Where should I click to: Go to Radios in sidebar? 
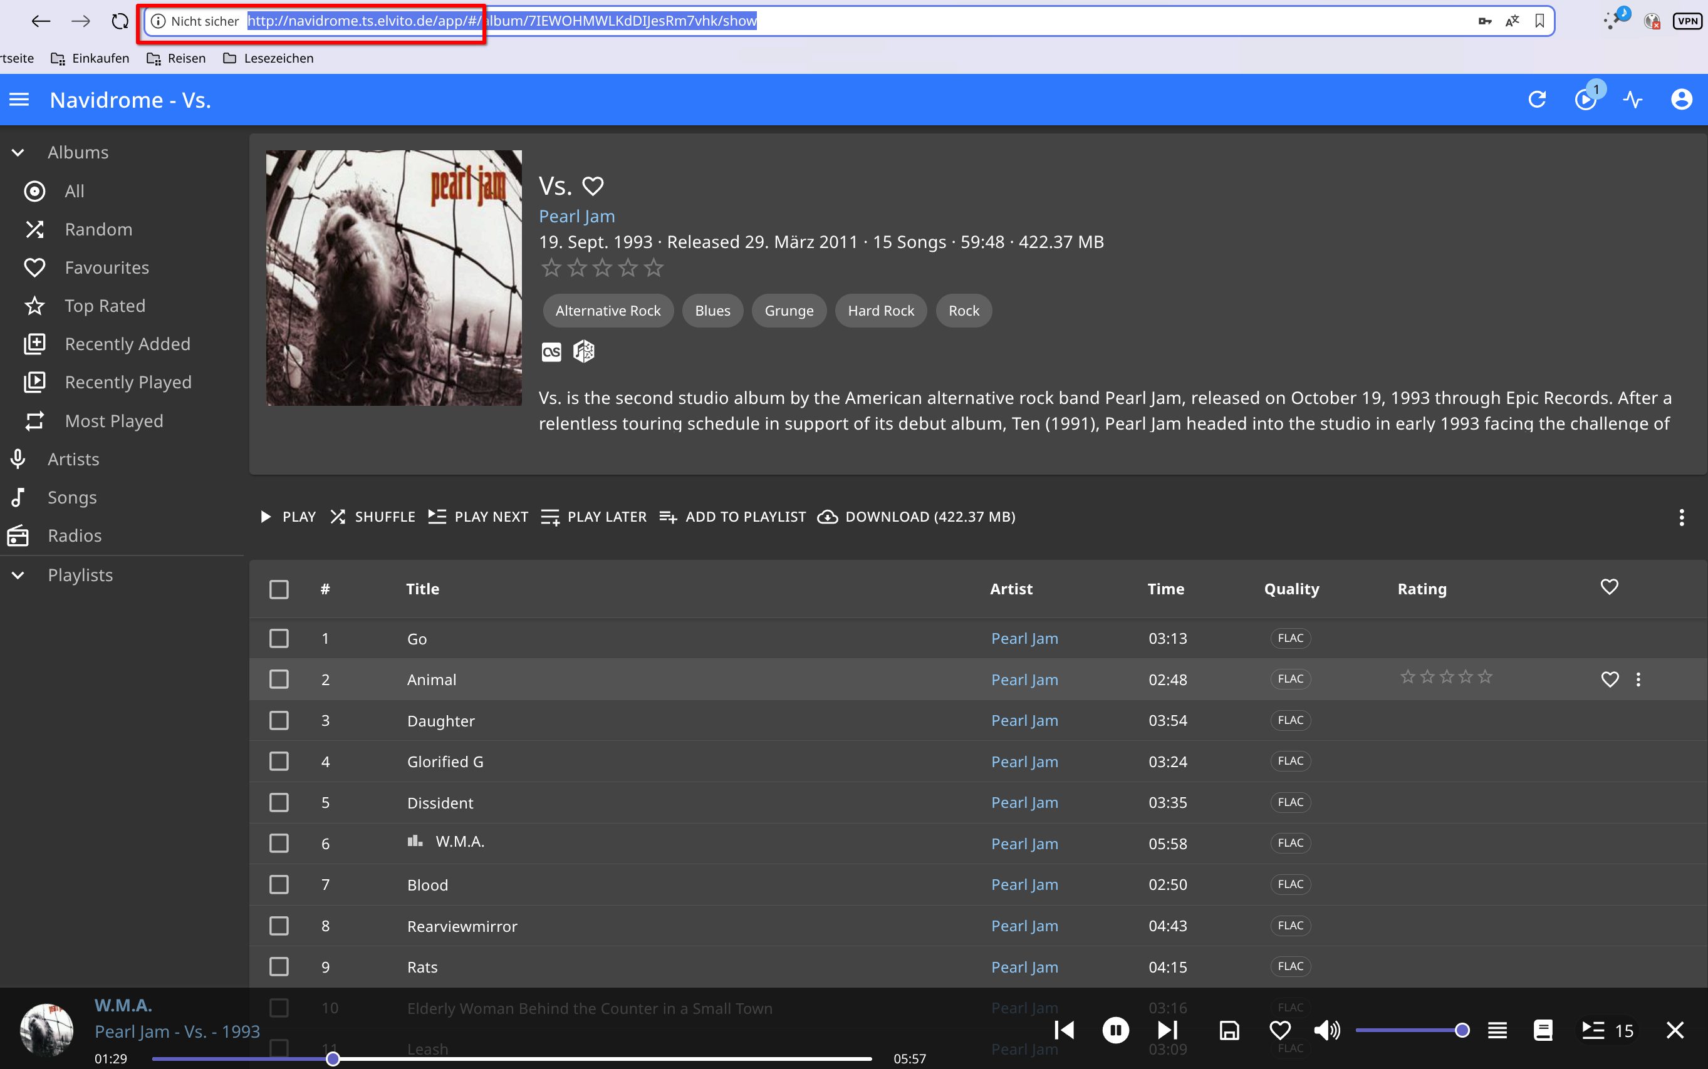pyautogui.click(x=122, y=536)
